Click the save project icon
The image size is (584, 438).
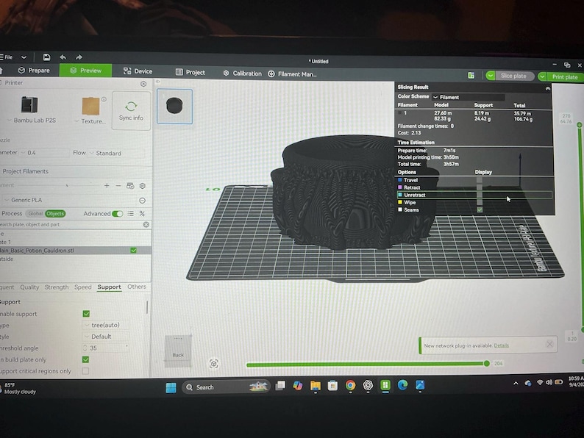tap(46, 57)
